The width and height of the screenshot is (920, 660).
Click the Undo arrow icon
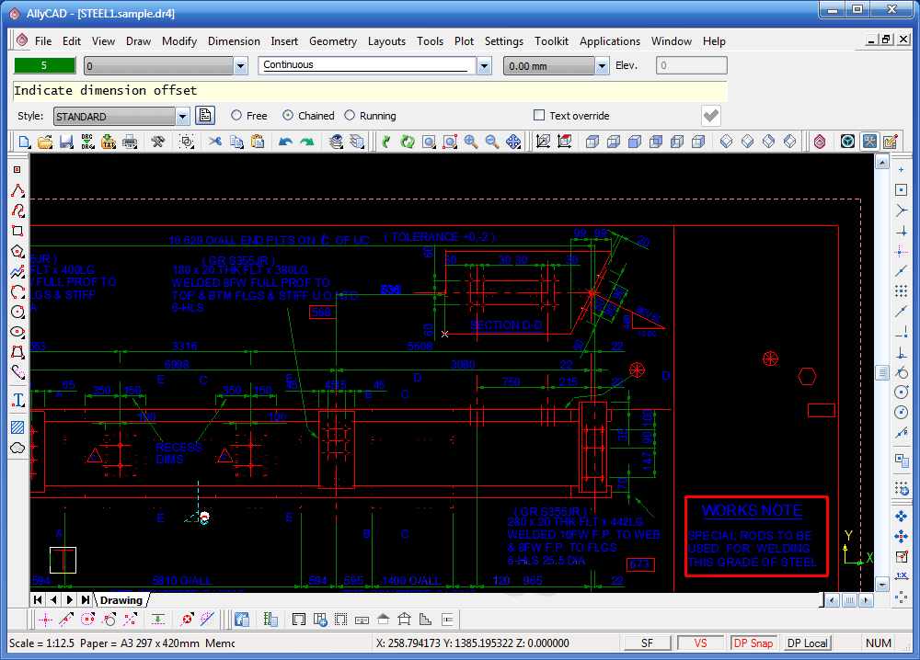tap(284, 142)
